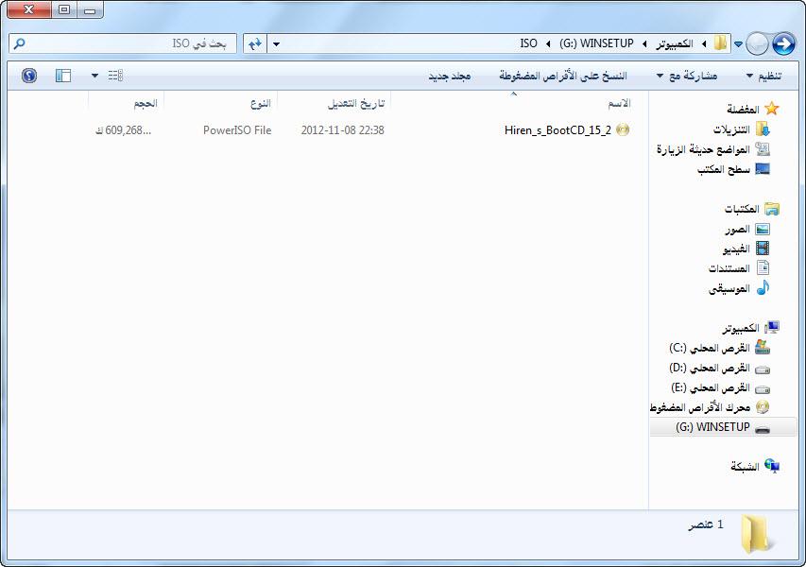Click the PowerISO File type text
The image size is (806, 567).
[x=237, y=130]
